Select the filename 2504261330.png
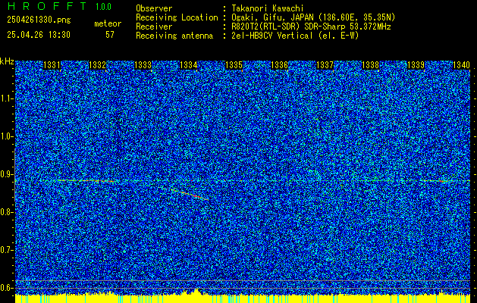The height and width of the screenshot is (303, 477). click(x=39, y=20)
